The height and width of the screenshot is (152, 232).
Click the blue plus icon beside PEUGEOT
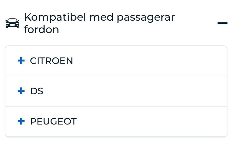point(21,121)
